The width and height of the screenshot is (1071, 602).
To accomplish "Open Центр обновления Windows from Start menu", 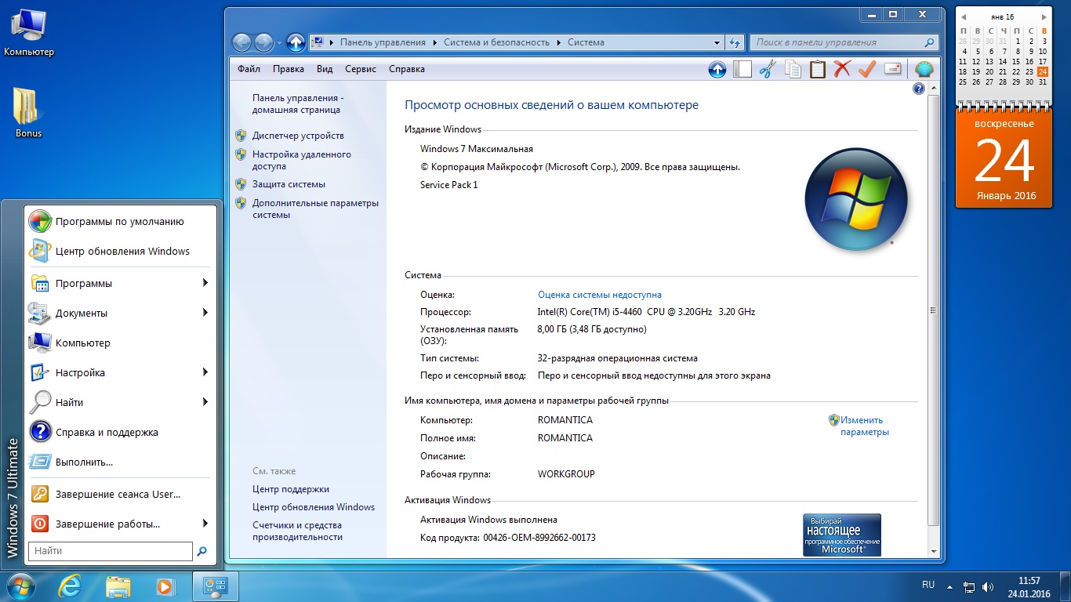I will (120, 251).
